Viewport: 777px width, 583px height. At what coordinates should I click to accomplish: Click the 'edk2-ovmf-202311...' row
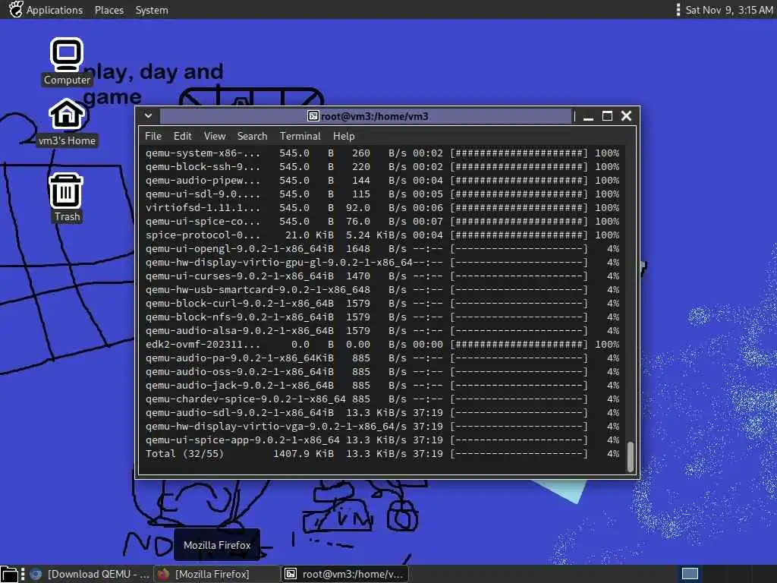point(382,344)
